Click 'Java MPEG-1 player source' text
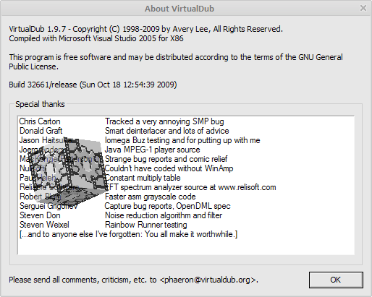This screenshot has width=372, height=297. pos(152,150)
